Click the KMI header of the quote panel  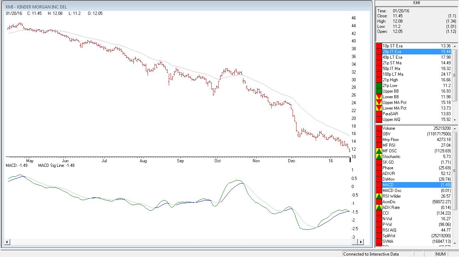point(417,3)
